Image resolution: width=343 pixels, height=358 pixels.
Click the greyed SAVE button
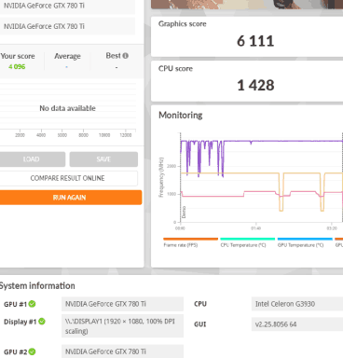(103, 159)
